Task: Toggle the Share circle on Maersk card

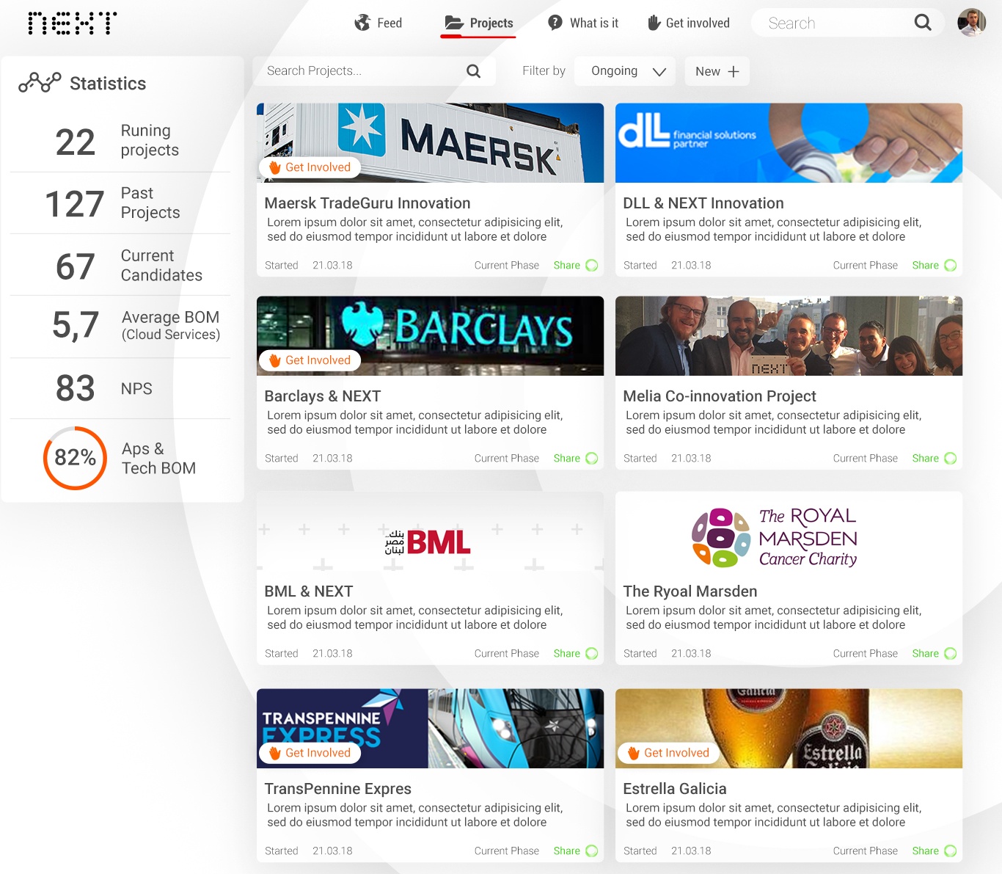Action: point(592,266)
